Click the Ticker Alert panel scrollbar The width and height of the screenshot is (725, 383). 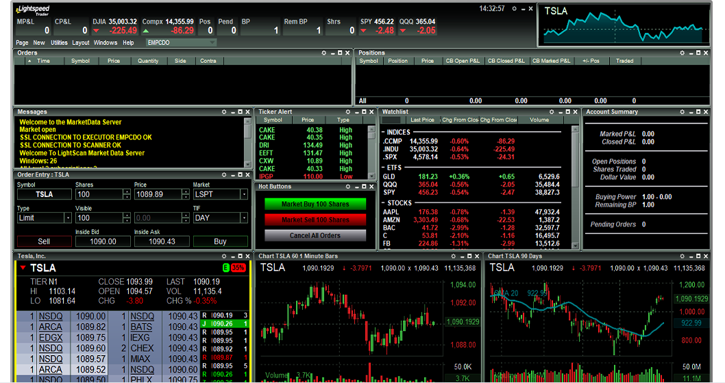click(x=371, y=153)
